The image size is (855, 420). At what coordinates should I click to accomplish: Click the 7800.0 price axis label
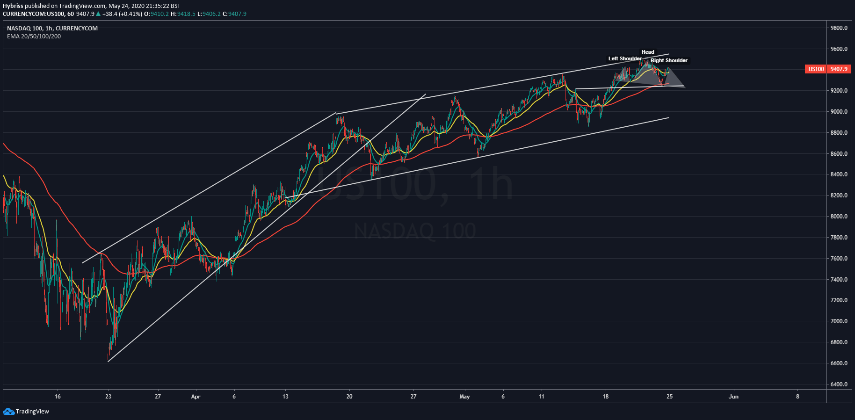839,238
